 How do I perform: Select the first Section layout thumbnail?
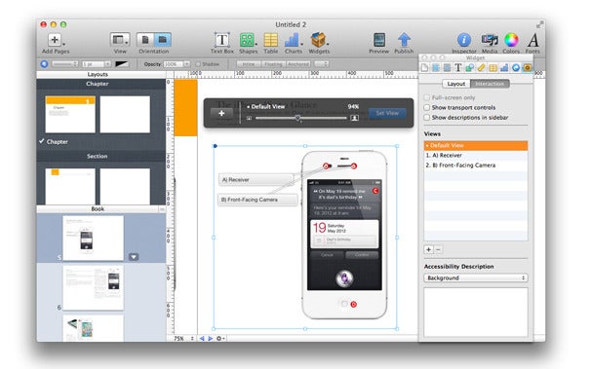(x=70, y=186)
